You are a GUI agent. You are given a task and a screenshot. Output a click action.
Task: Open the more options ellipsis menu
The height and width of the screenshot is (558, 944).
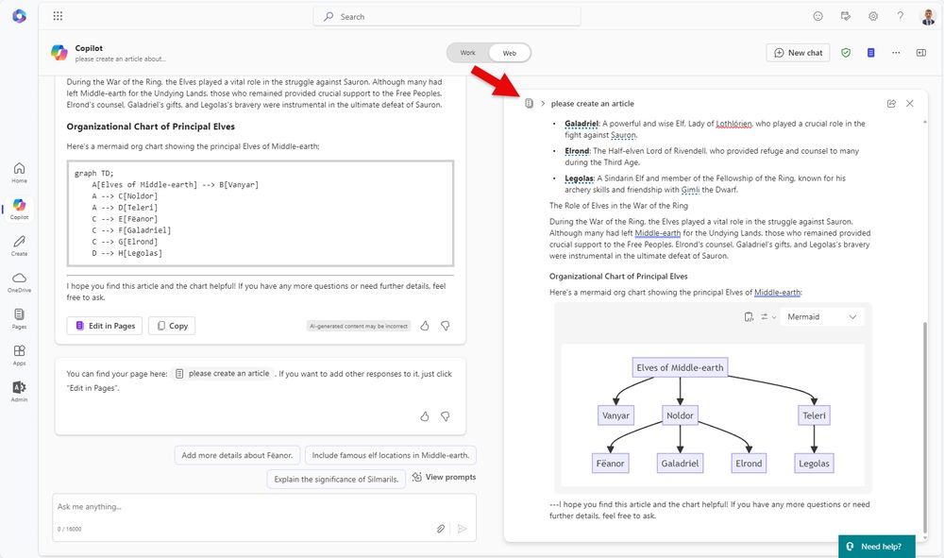click(x=896, y=53)
